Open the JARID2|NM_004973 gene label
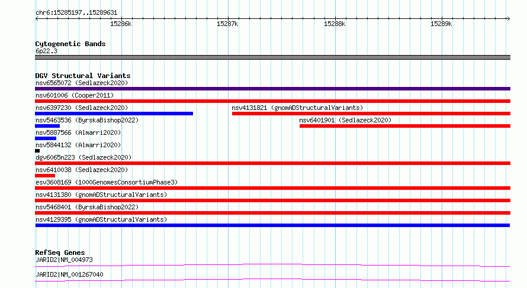 (x=64, y=260)
